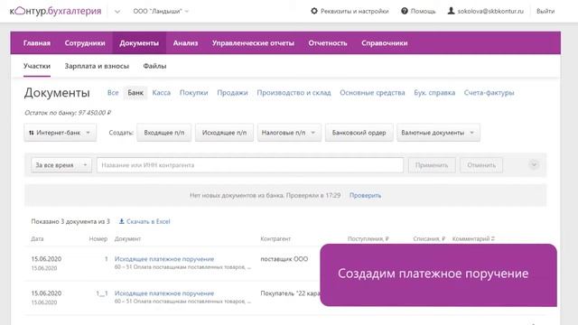Click the Списания, ₽ column header
The width and height of the screenshot is (578, 325).
point(429,238)
